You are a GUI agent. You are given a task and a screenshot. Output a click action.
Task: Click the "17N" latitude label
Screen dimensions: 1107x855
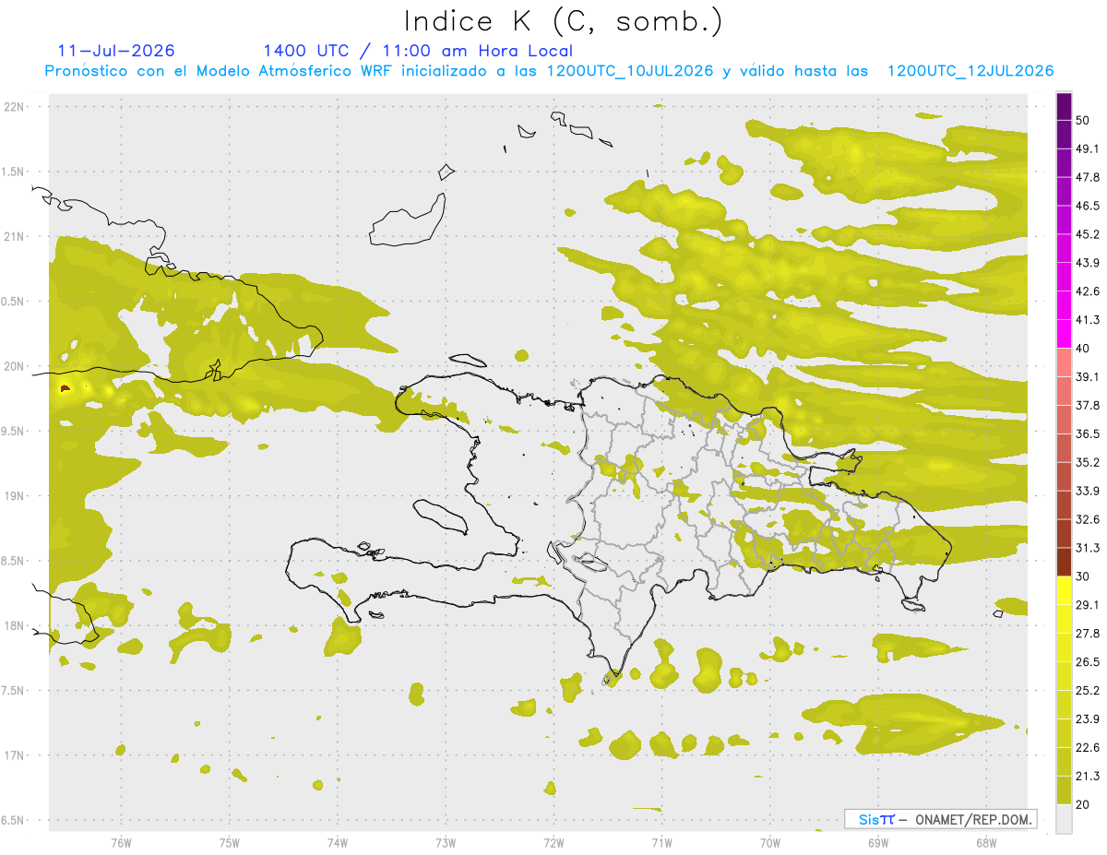point(15,756)
